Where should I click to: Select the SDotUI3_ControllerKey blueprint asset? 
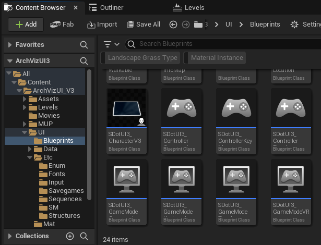[236, 121]
